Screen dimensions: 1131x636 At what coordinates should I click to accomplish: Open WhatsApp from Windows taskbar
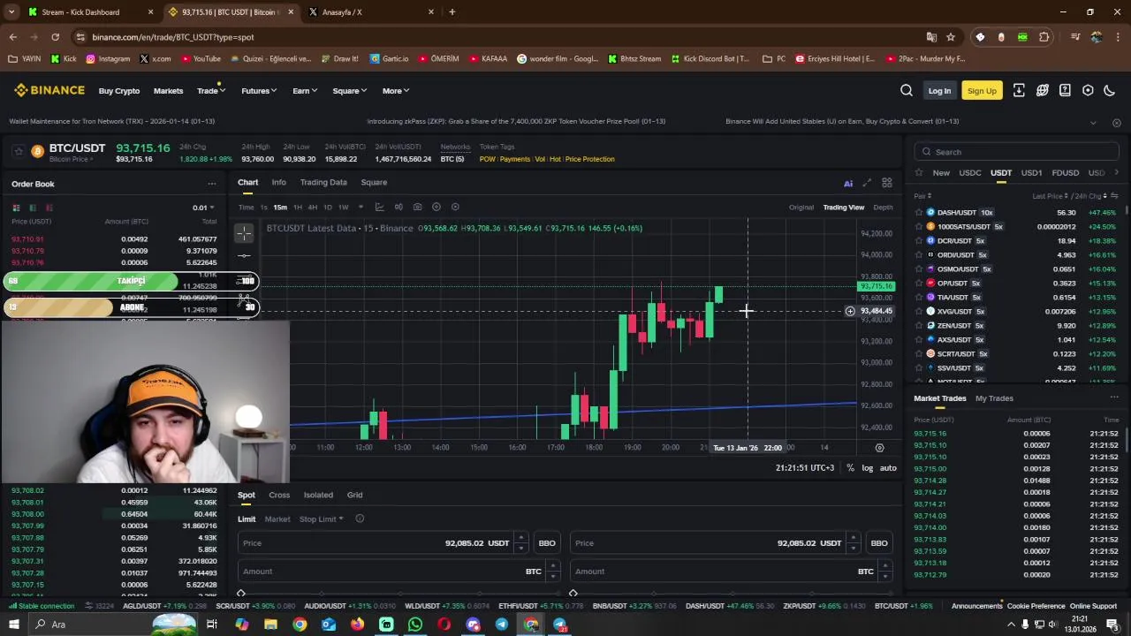(x=415, y=625)
